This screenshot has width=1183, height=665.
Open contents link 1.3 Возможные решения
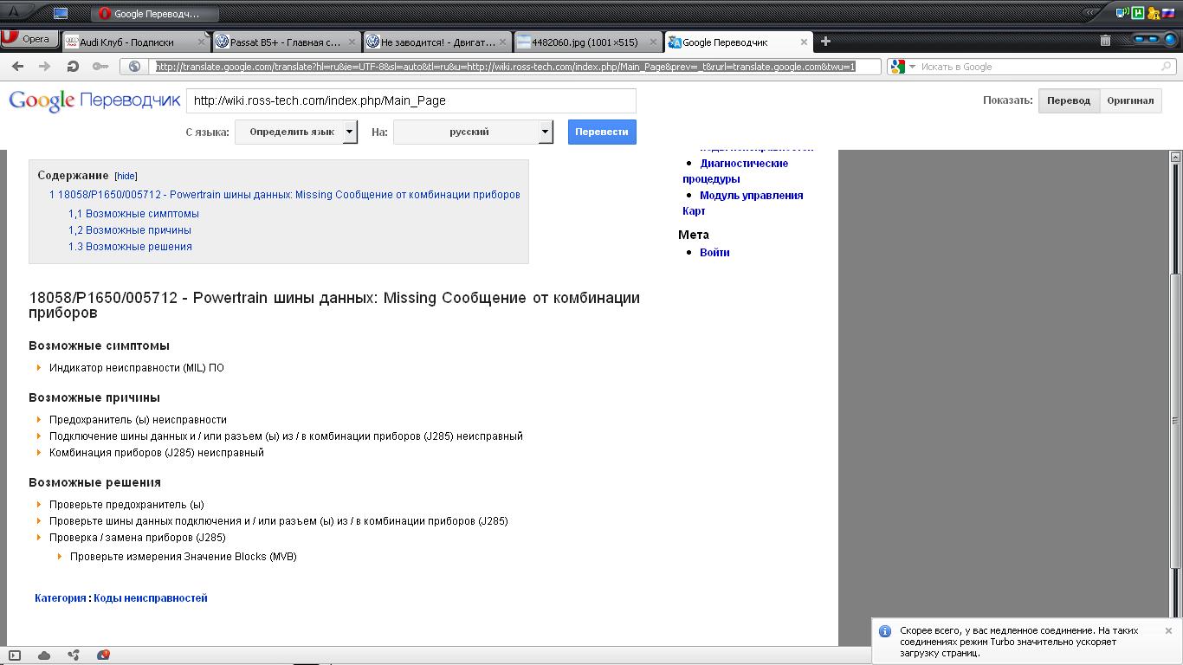(x=130, y=247)
